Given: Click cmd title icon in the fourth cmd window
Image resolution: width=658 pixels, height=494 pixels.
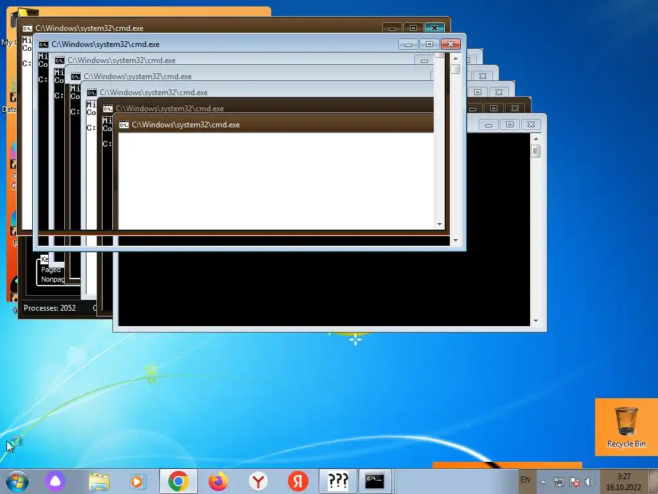Looking at the screenshot, I should (x=76, y=77).
